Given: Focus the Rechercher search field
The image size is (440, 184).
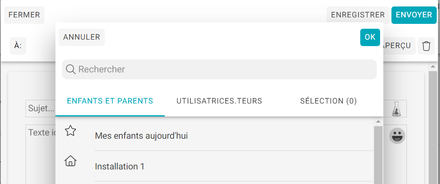Looking at the screenshot, I should (x=219, y=69).
